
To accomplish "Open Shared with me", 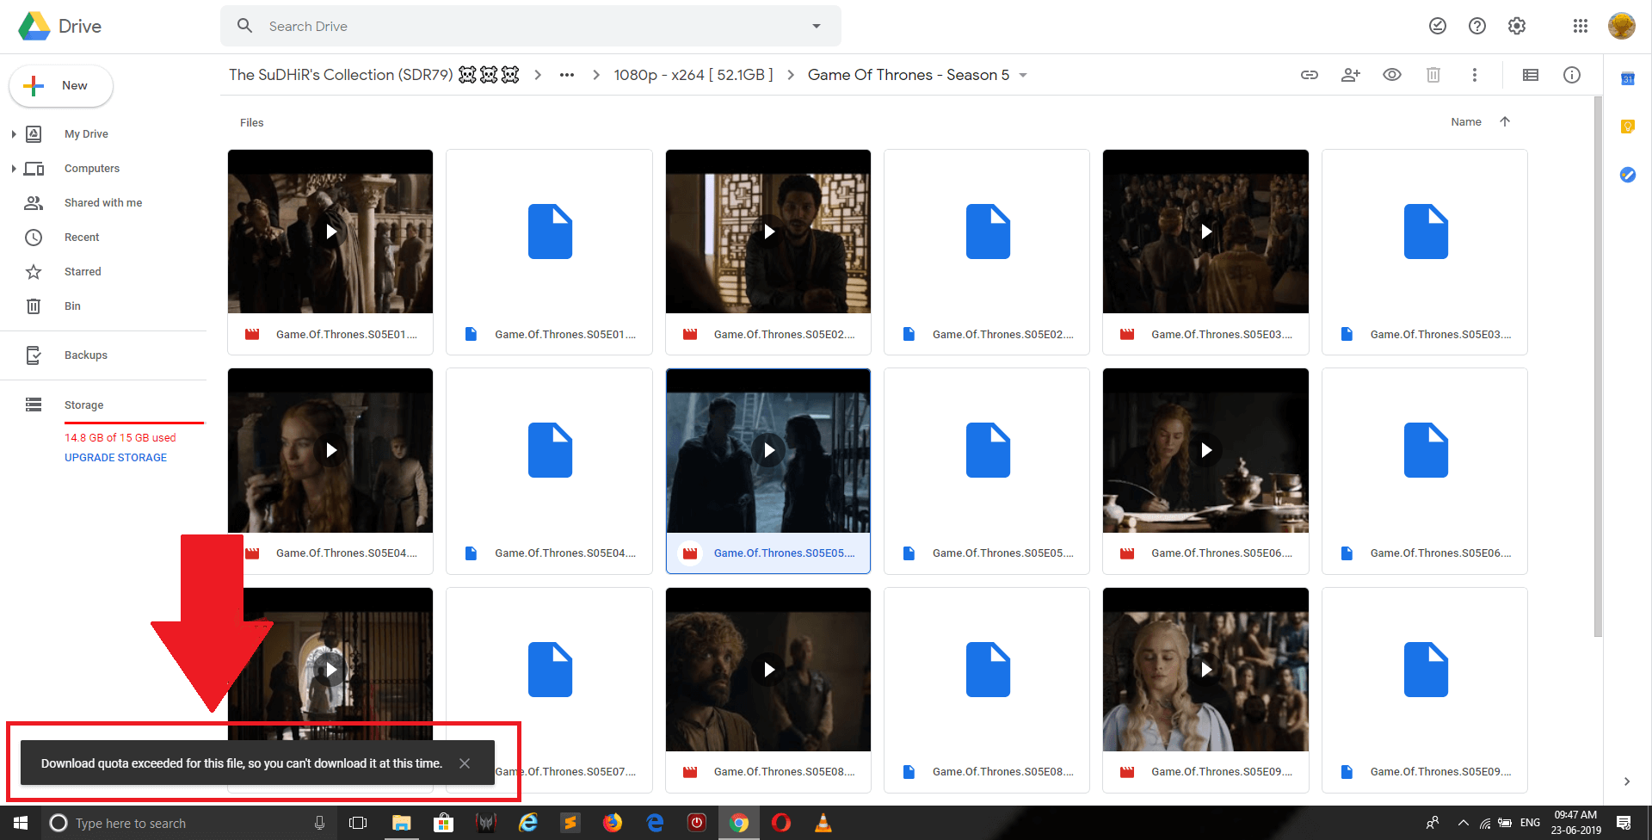I will [x=103, y=203].
